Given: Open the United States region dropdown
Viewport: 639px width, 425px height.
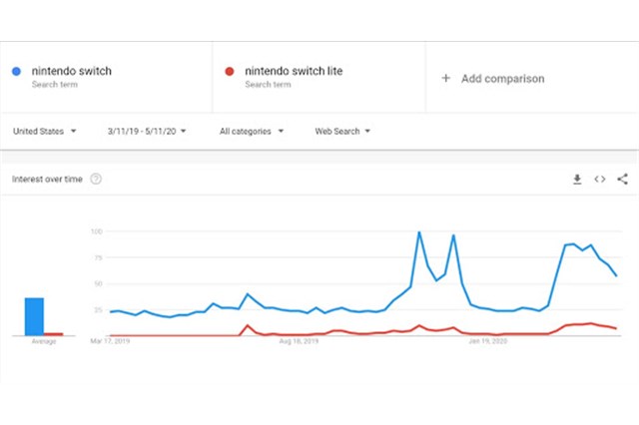Looking at the screenshot, I should point(46,131).
